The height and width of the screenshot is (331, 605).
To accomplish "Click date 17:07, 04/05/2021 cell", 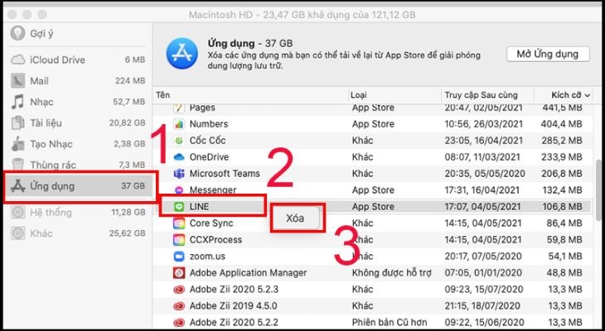I will 482,207.
